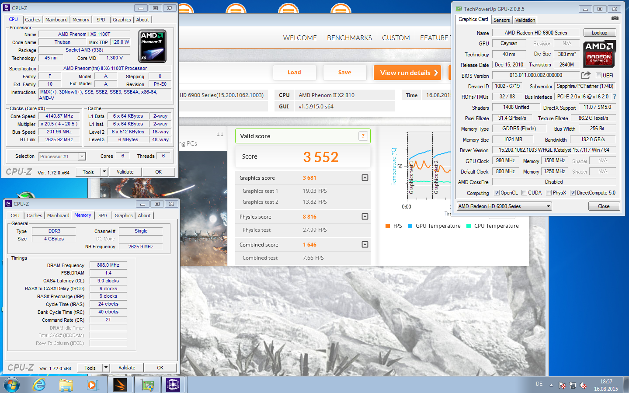Image resolution: width=629 pixels, height=393 pixels.
Task: Open the BENCHMARKS menu in 3DMark
Action: (x=350, y=38)
